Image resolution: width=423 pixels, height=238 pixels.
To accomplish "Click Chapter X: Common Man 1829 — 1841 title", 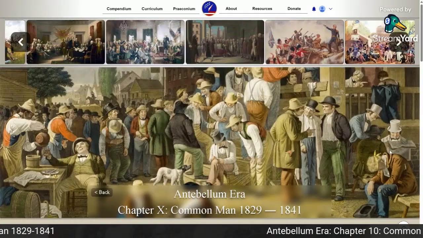I will [x=210, y=210].
